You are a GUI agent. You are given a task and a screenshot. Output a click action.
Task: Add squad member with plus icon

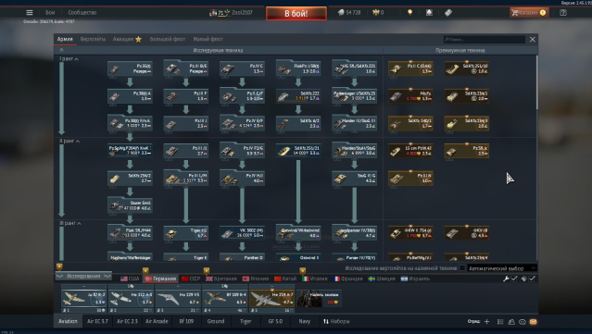tap(486, 321)
